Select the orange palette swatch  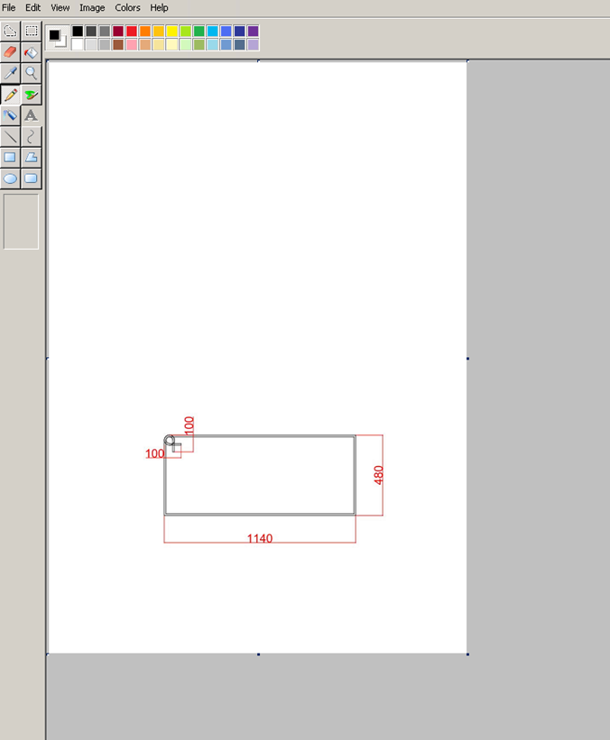145,32
